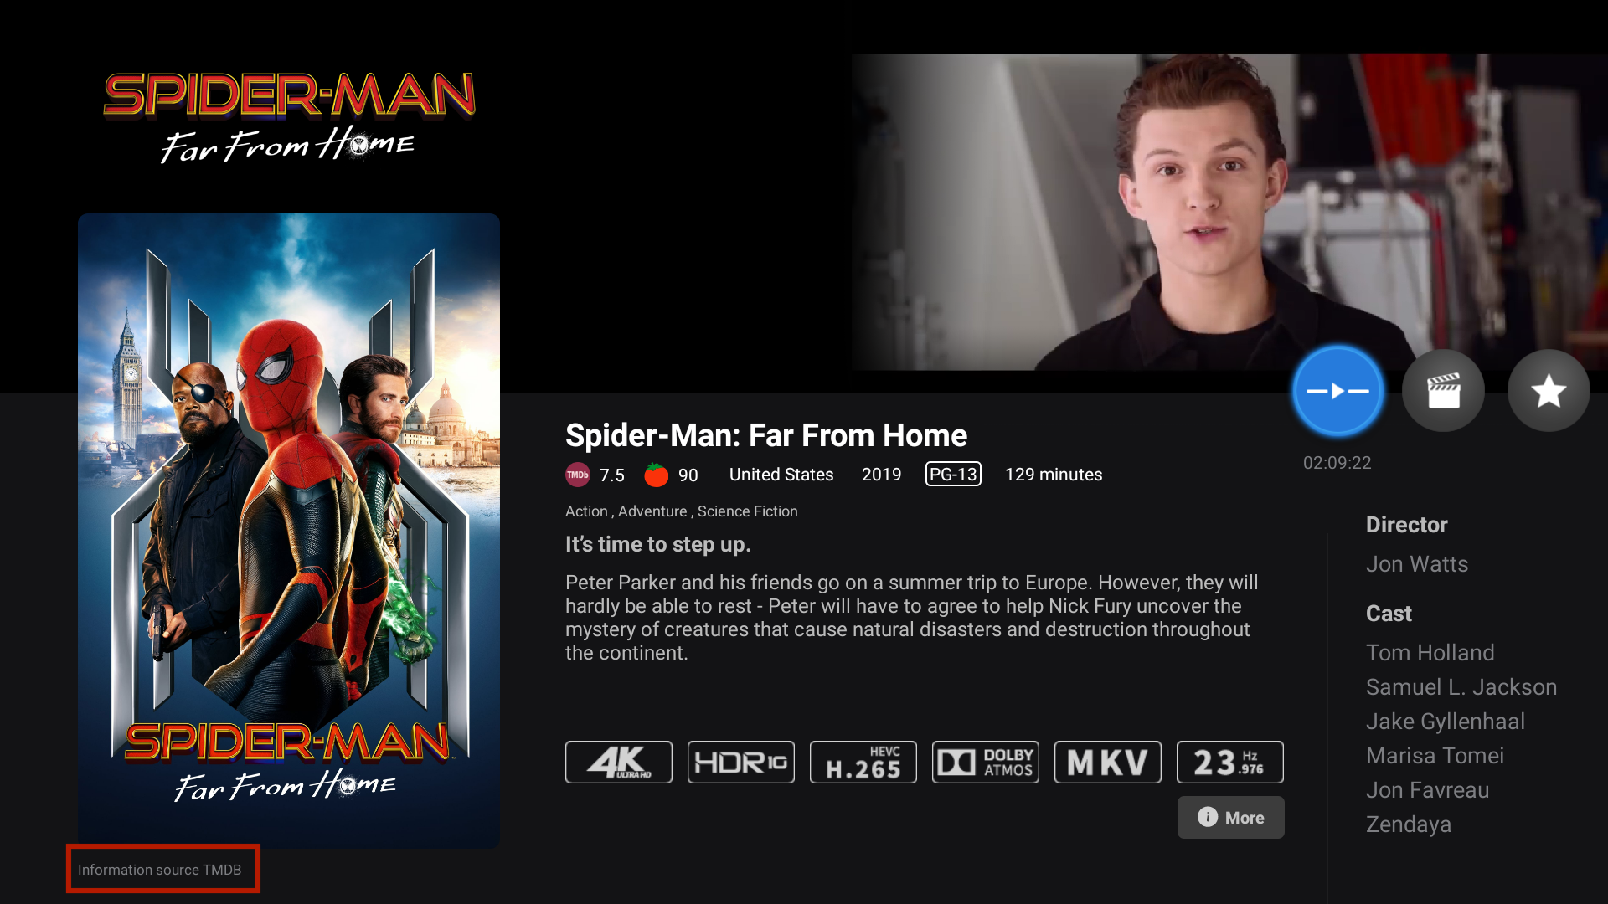1608x904 pixels.
Task: Click the HDR10 badge
Action: pos(741,762)
